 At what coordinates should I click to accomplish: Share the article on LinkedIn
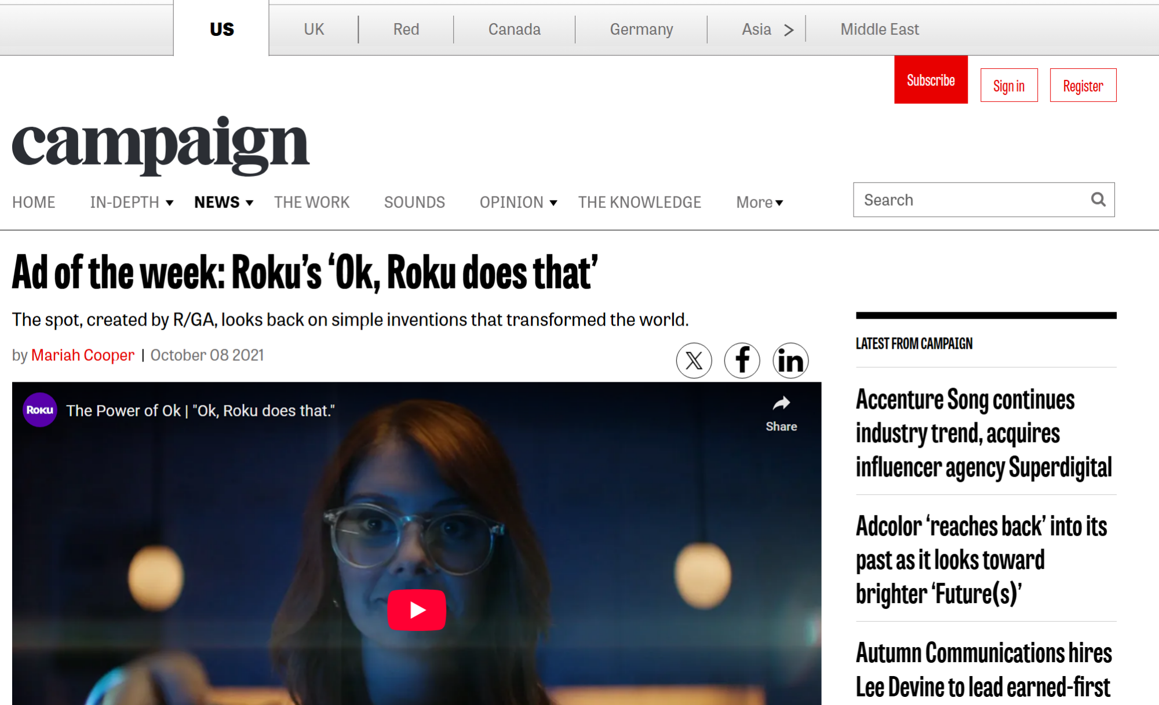point(790,361)
